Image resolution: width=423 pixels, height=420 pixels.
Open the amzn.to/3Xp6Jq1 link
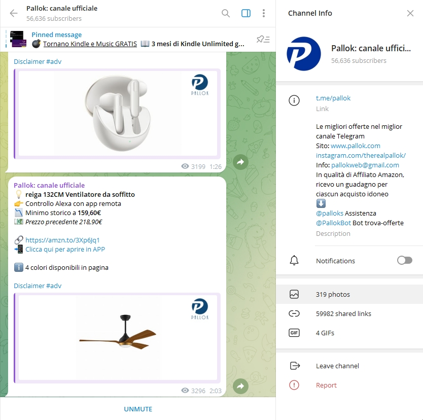(62, 240)
